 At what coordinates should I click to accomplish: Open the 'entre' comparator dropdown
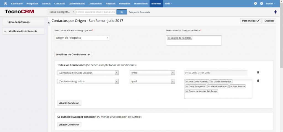point(152,73)
